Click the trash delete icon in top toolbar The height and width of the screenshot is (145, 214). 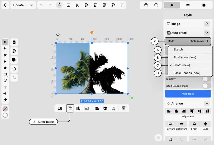104,5
